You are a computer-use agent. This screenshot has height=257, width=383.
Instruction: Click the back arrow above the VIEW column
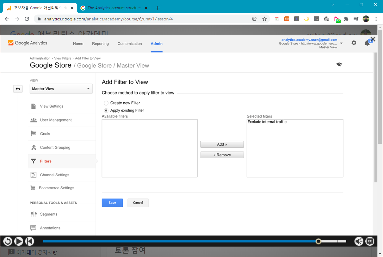pos(18,89)
